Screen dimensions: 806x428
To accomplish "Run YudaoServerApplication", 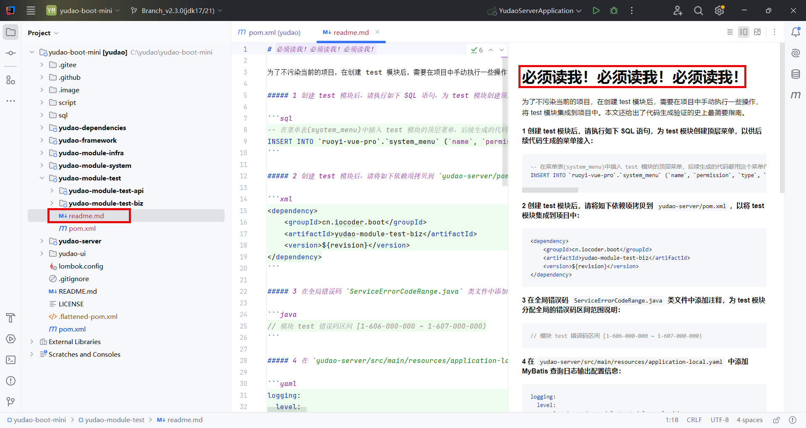I will click(x=596, y=10).
